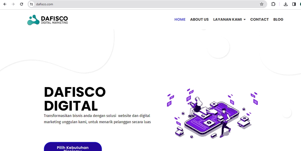
Task: Open the extensions puzzle icon
Action: click(x=273, y=4)
